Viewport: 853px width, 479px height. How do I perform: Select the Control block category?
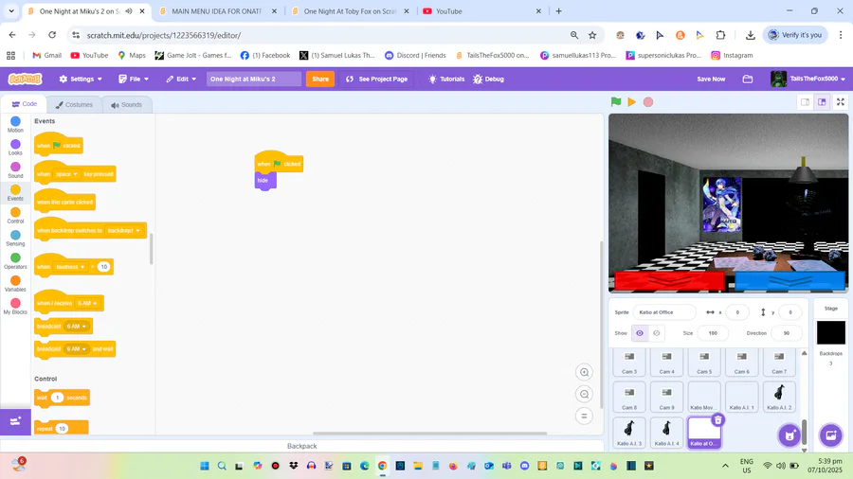15,216
